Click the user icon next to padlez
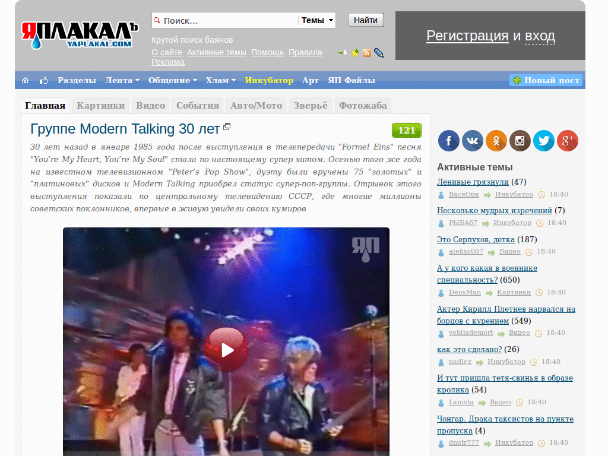Viewport: 608px width, 456px height. point(441,362)
